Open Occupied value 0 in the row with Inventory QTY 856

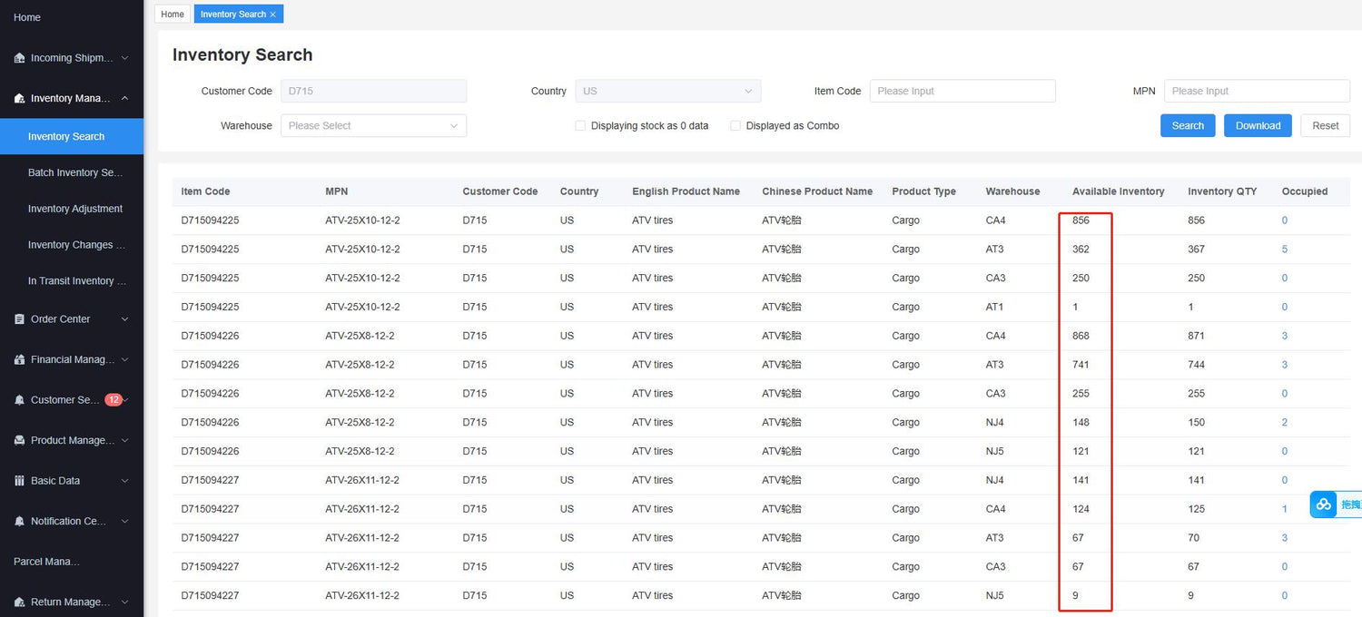[1285, 220]
